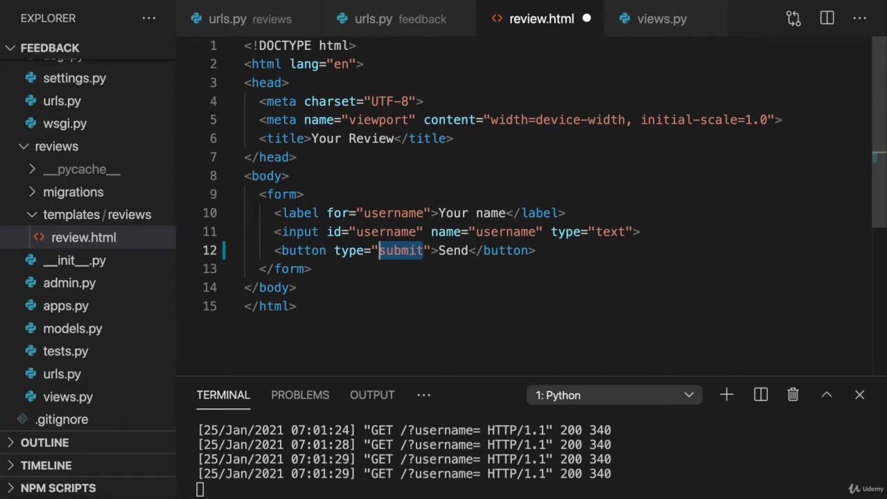This screenshot has height=499, width=887.
Task: Open the PROBLEMS panel tab
Action: point(300,395)
